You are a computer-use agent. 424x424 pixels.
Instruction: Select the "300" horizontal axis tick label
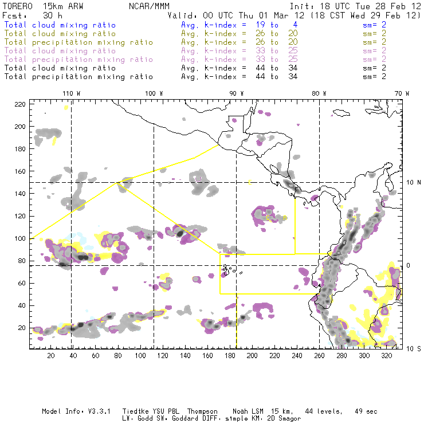coord(364,356)
